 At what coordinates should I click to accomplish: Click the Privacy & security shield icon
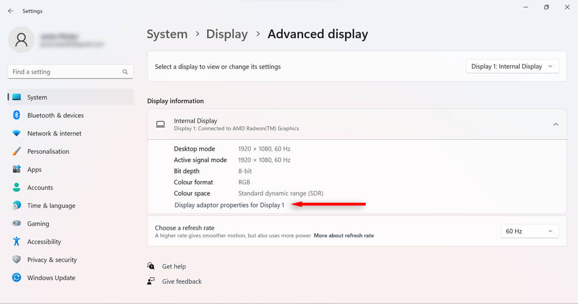coord(16,259)
